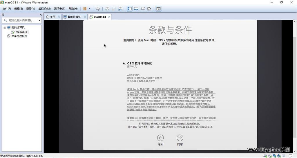The height and width of the screenshot is (158, 297).
Task: Send Ctrl+Alt+Del to the virtual machine
Action: coord(98,9)
